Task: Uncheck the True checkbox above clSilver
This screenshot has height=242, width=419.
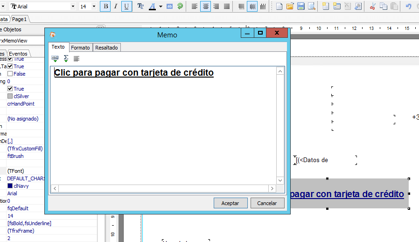Action: coord(10,89)
